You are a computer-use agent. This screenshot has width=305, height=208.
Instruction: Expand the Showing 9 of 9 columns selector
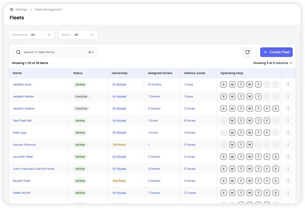tap(272, 63)
